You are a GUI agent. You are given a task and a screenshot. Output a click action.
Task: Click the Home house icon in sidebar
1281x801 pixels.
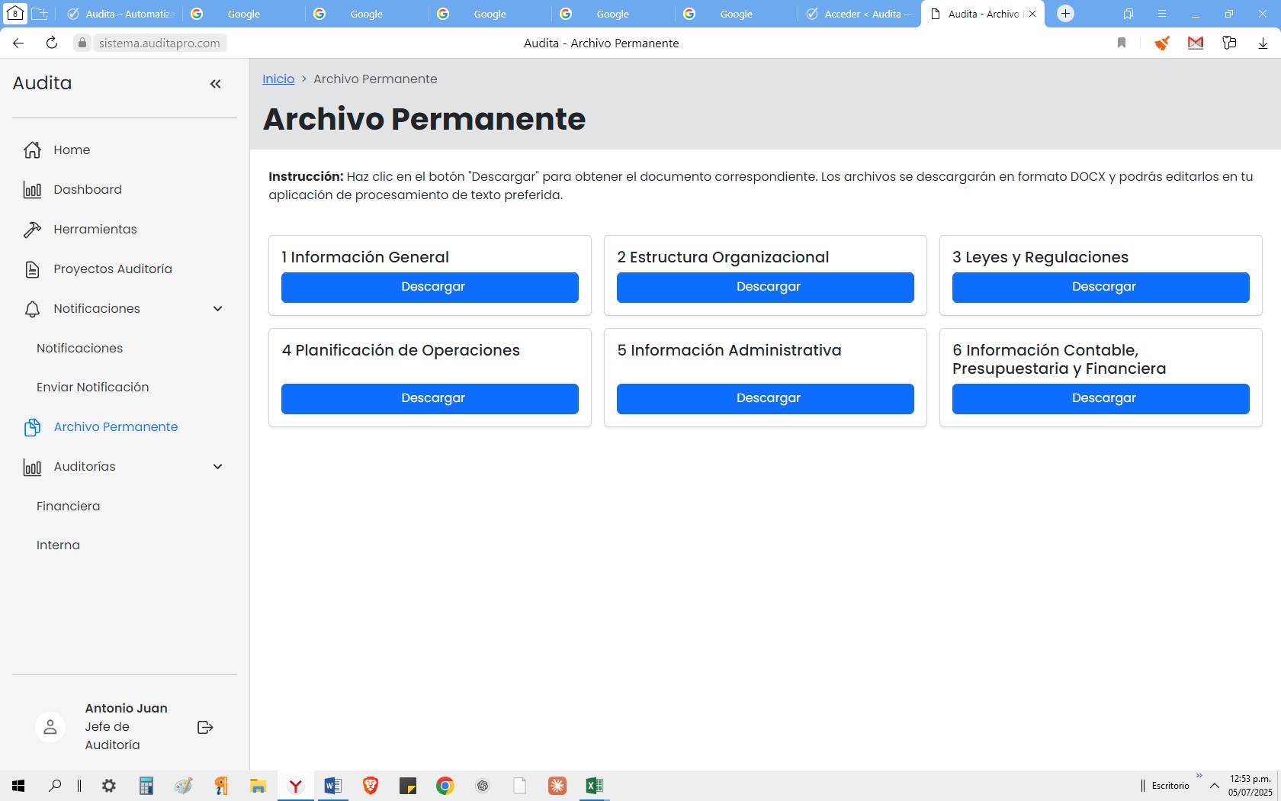32,150
